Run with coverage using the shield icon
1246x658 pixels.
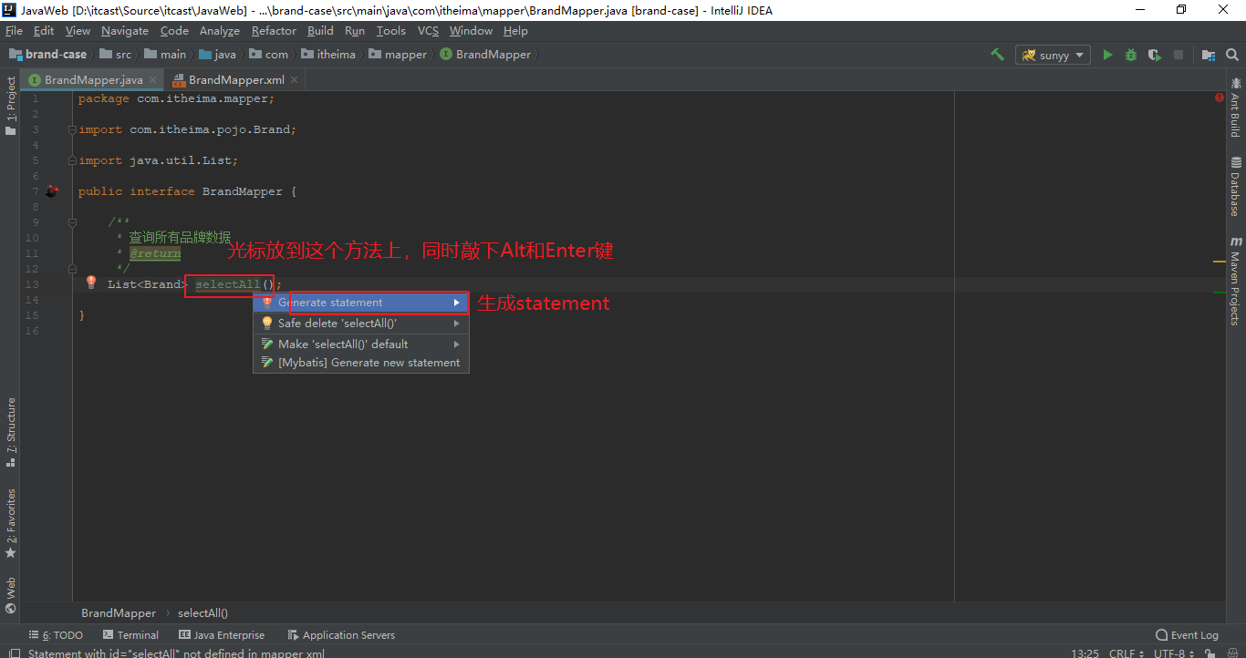click(x=1155, y=55)
